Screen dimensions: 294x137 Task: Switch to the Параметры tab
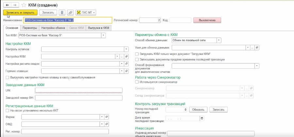click(x=30, y=28)
